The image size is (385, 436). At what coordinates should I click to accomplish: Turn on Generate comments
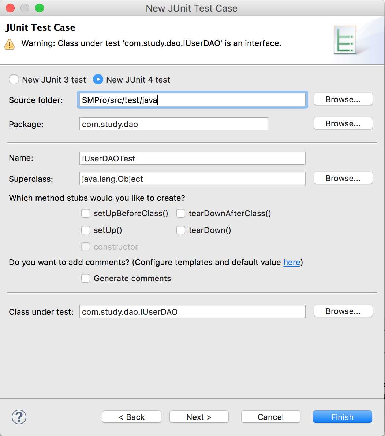tap(86, 279)
